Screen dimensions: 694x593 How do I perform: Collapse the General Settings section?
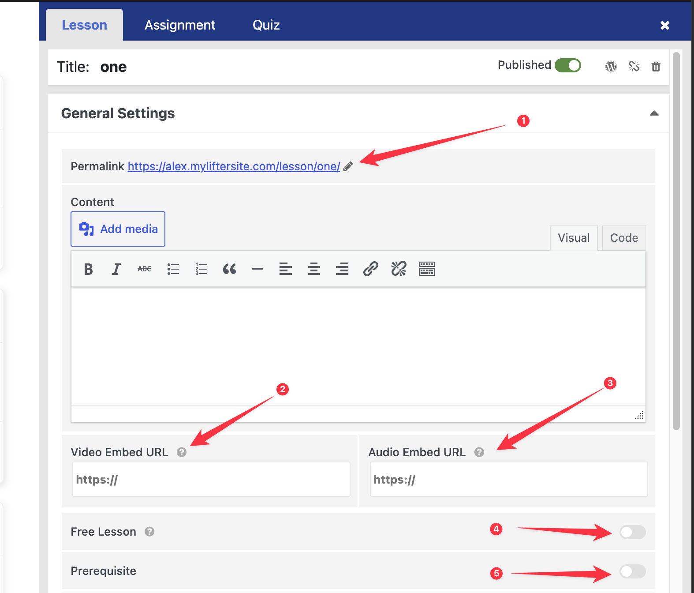pyautogui.click(x=654, y=113)
